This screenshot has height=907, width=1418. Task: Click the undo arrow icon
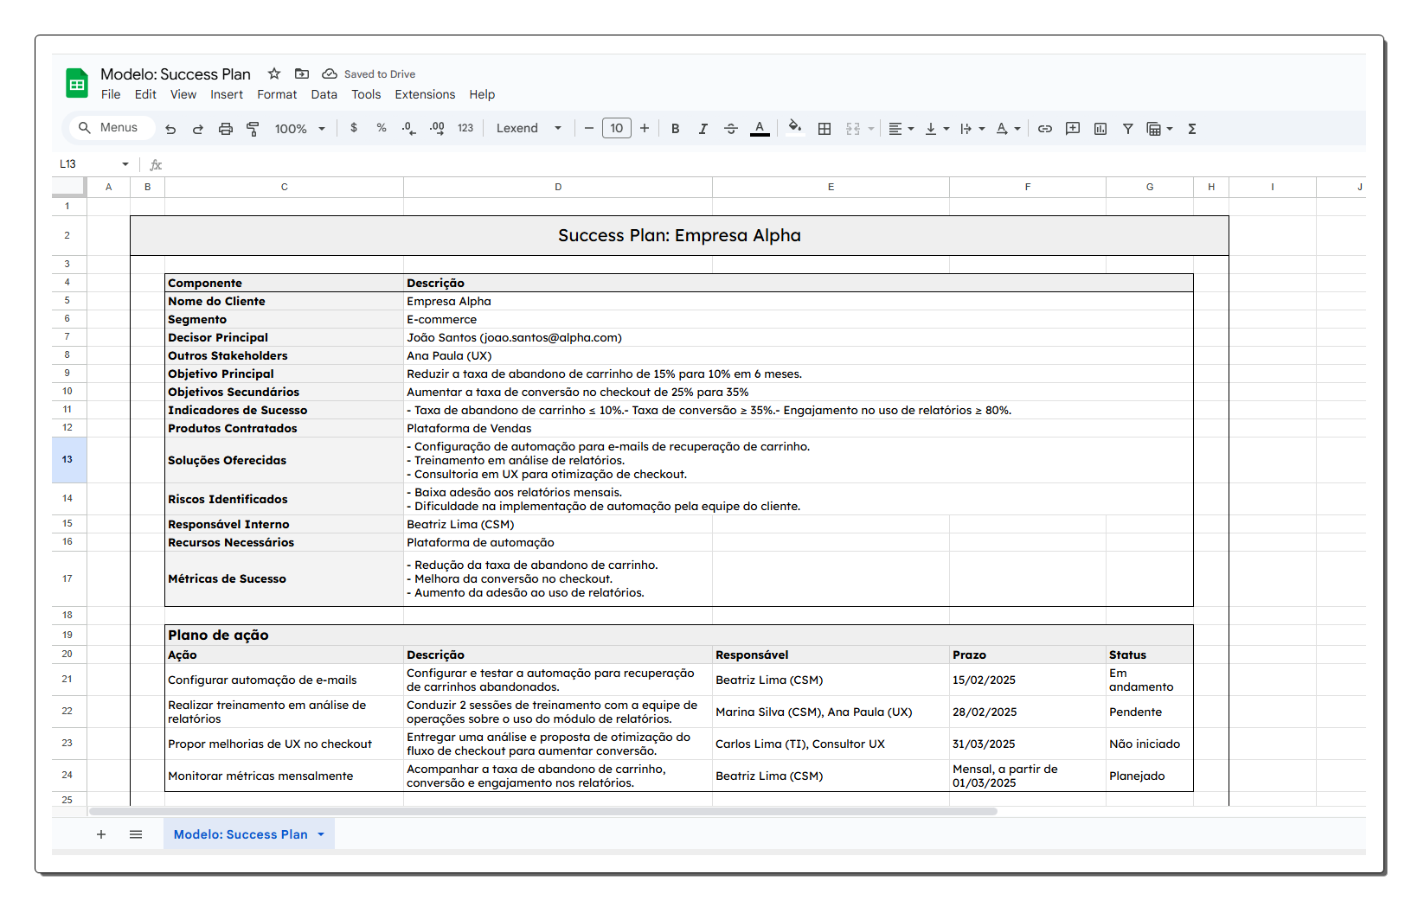click(170, 129)
